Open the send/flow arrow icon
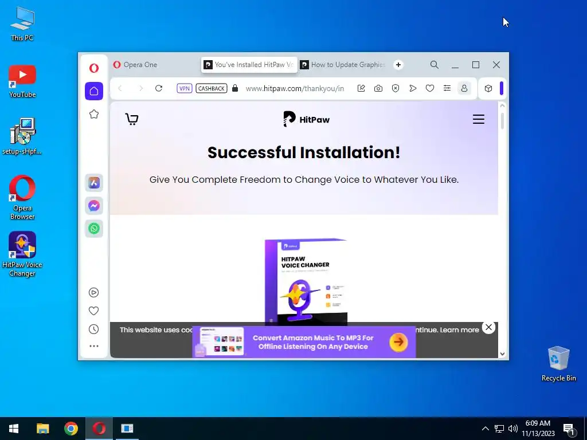The height and width of the screenshot is (440, 587). (x=413, y=88)
